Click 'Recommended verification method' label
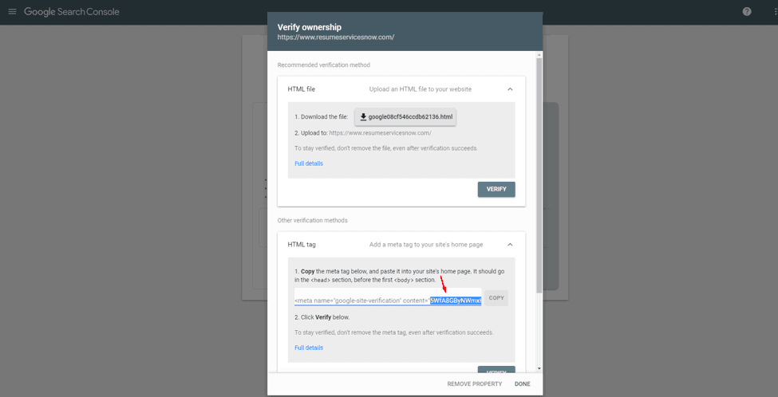Image resolution: width=778 pixels, height=397 pixels. pos(323,65)
